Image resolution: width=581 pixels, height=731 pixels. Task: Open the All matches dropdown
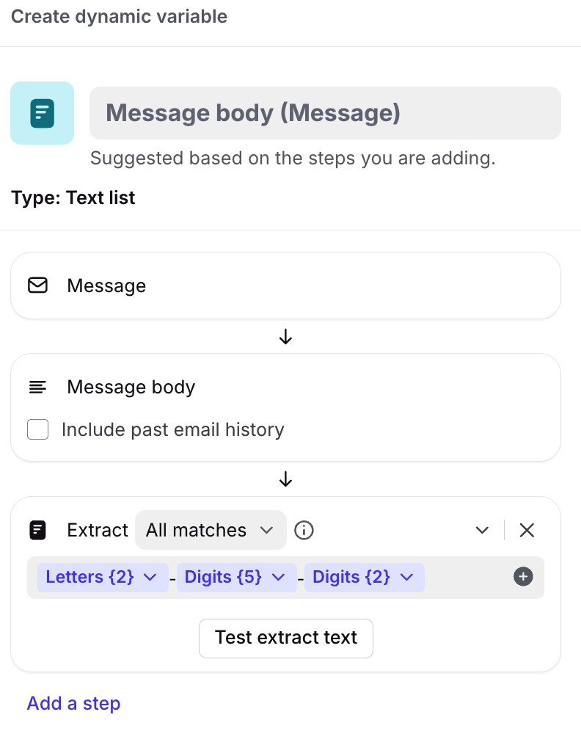(210, 530)
